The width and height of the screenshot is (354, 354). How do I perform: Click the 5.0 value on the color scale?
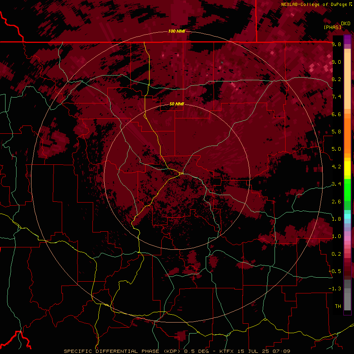(x=336, y=149)
